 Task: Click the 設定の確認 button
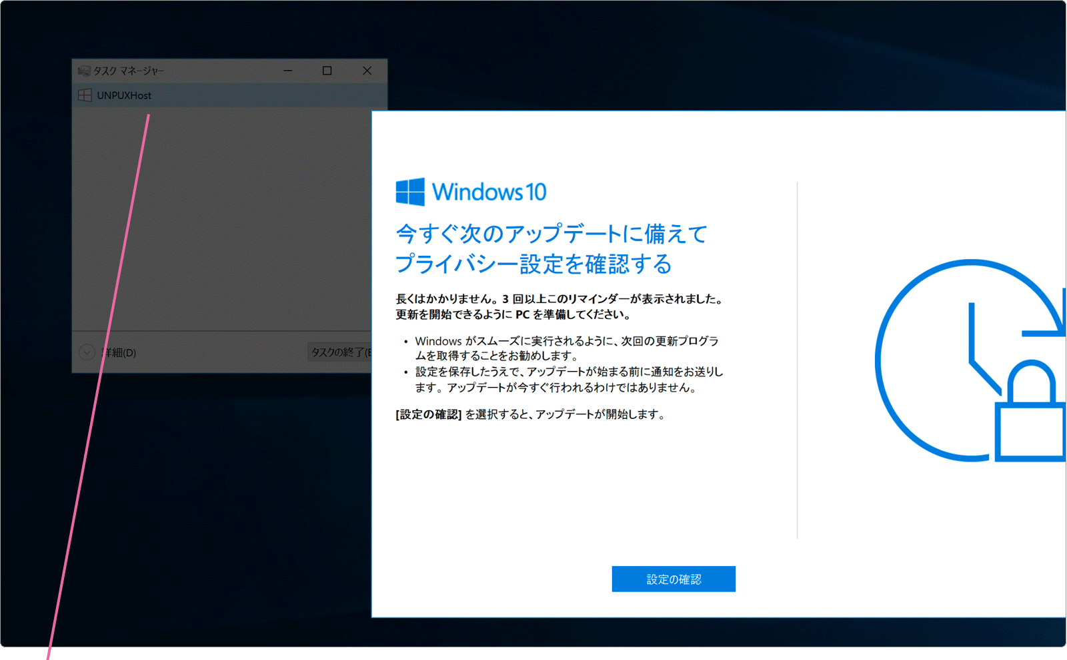[x=674, y=579]
